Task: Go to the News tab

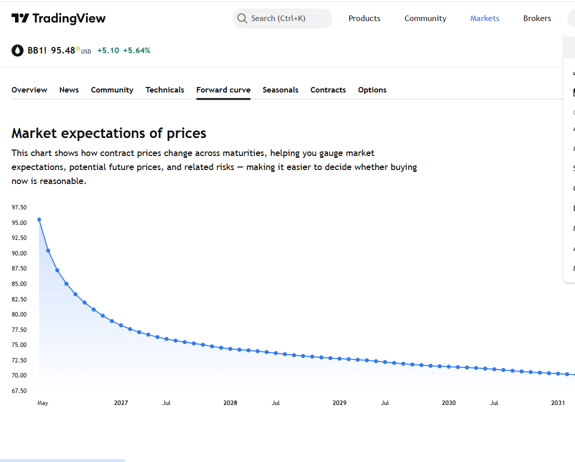Action: (x=69, y=90)
